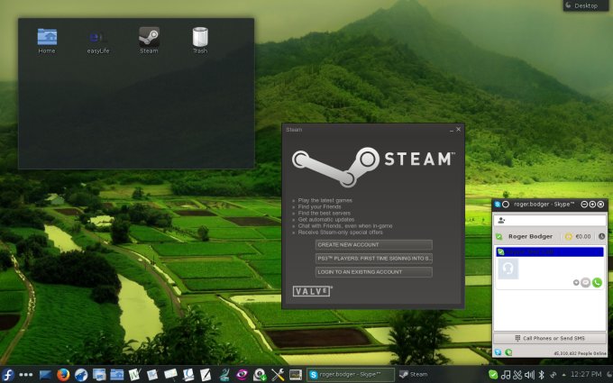The width and height of the screenshot is (613, 383).
Task: Open the three-dot pager widget in panel
Action: pos(26,374)
